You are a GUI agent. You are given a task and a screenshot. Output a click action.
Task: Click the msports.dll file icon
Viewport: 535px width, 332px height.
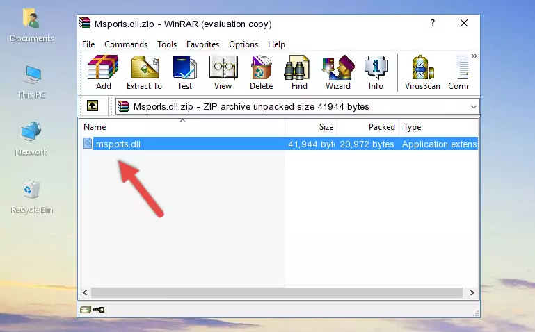point(88,143)
